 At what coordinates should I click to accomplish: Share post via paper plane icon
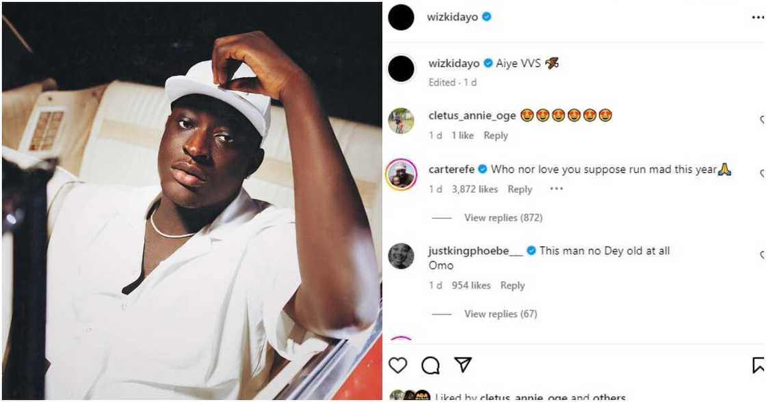(x=463, y=366)
